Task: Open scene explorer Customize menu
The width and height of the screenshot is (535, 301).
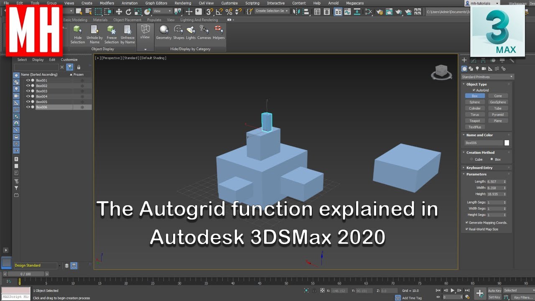Action: pos(69,60)
